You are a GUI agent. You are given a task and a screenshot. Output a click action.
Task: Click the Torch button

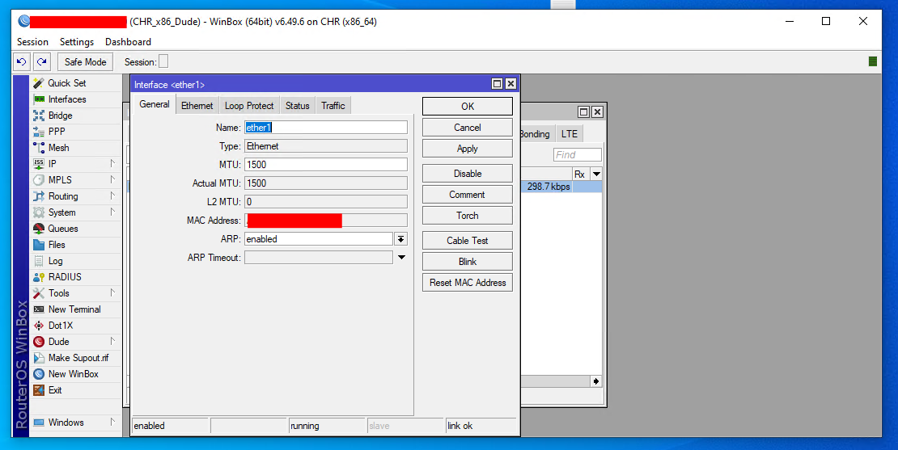pyautogui.click(x=468, y=216)
